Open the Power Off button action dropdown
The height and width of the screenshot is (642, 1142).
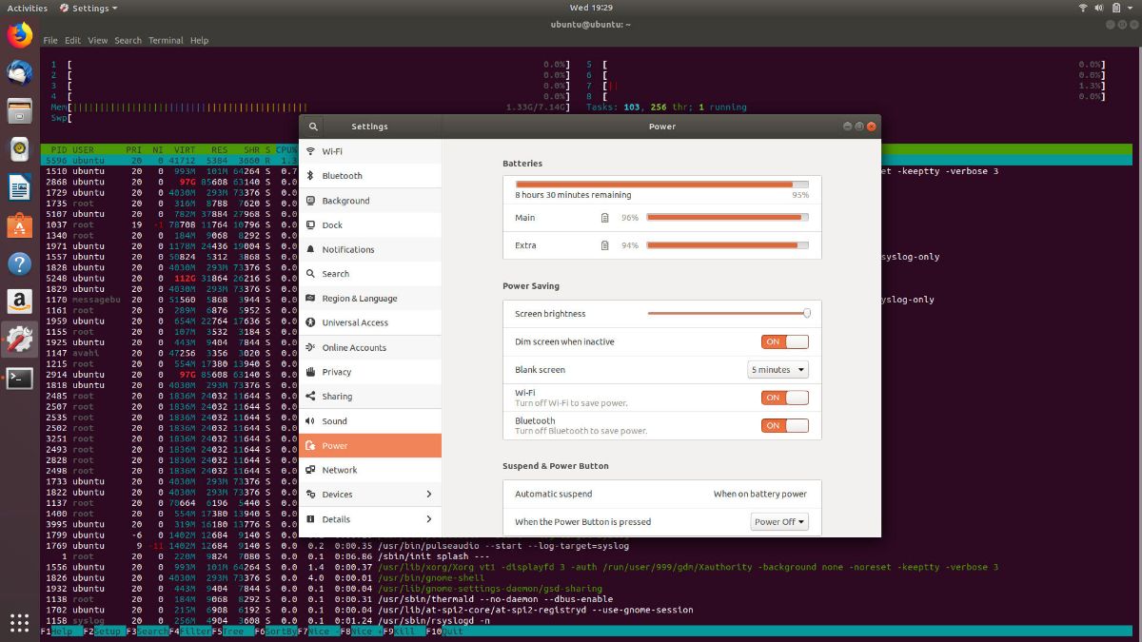(779, 521)
